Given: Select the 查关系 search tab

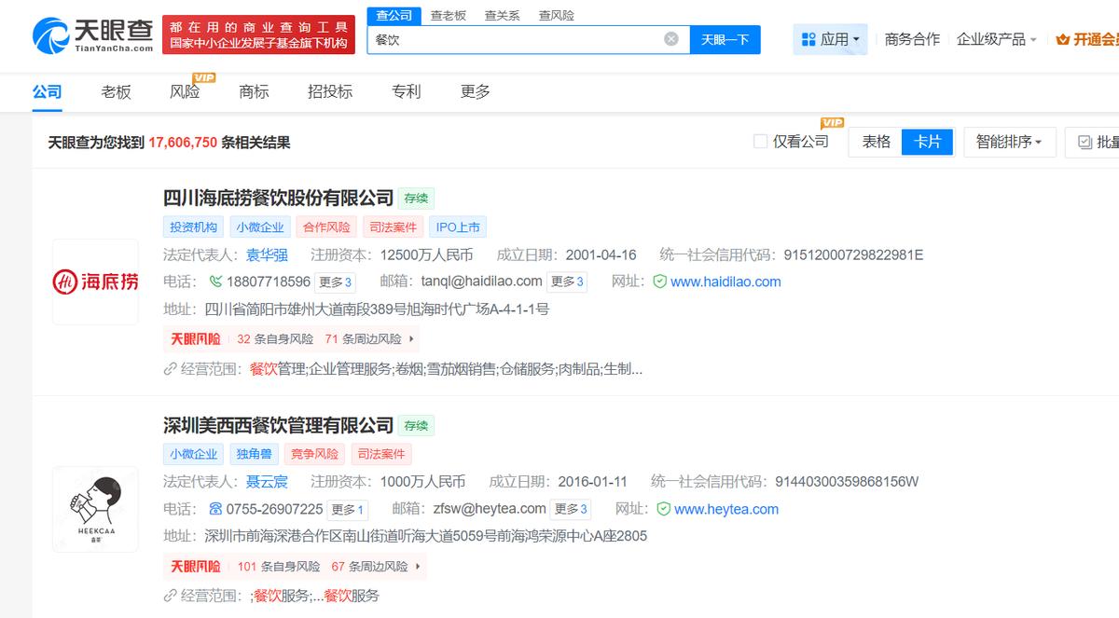Looking at the screenshot, I should [502, 15].
